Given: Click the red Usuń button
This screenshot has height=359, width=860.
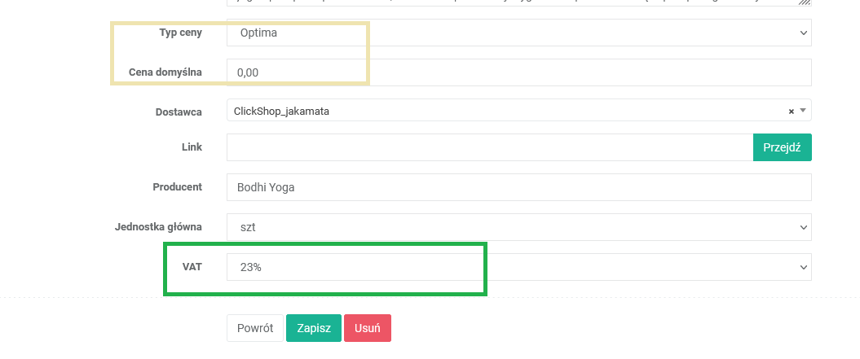Looking at the screenshot, I should tap(368, 328).
